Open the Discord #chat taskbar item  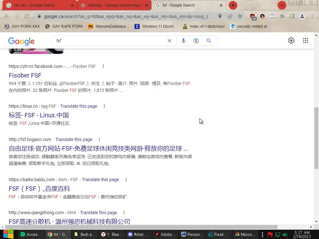click(x=138, y=234)
